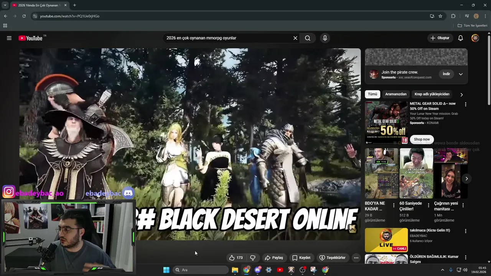Open METAL GEAR SOLID 50% off thumbnail
The image size is (491, 276).
point(386,123)
